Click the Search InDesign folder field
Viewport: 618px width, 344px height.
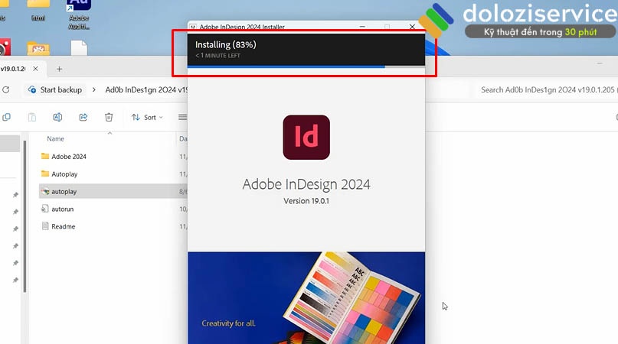(x=545, y=89)
